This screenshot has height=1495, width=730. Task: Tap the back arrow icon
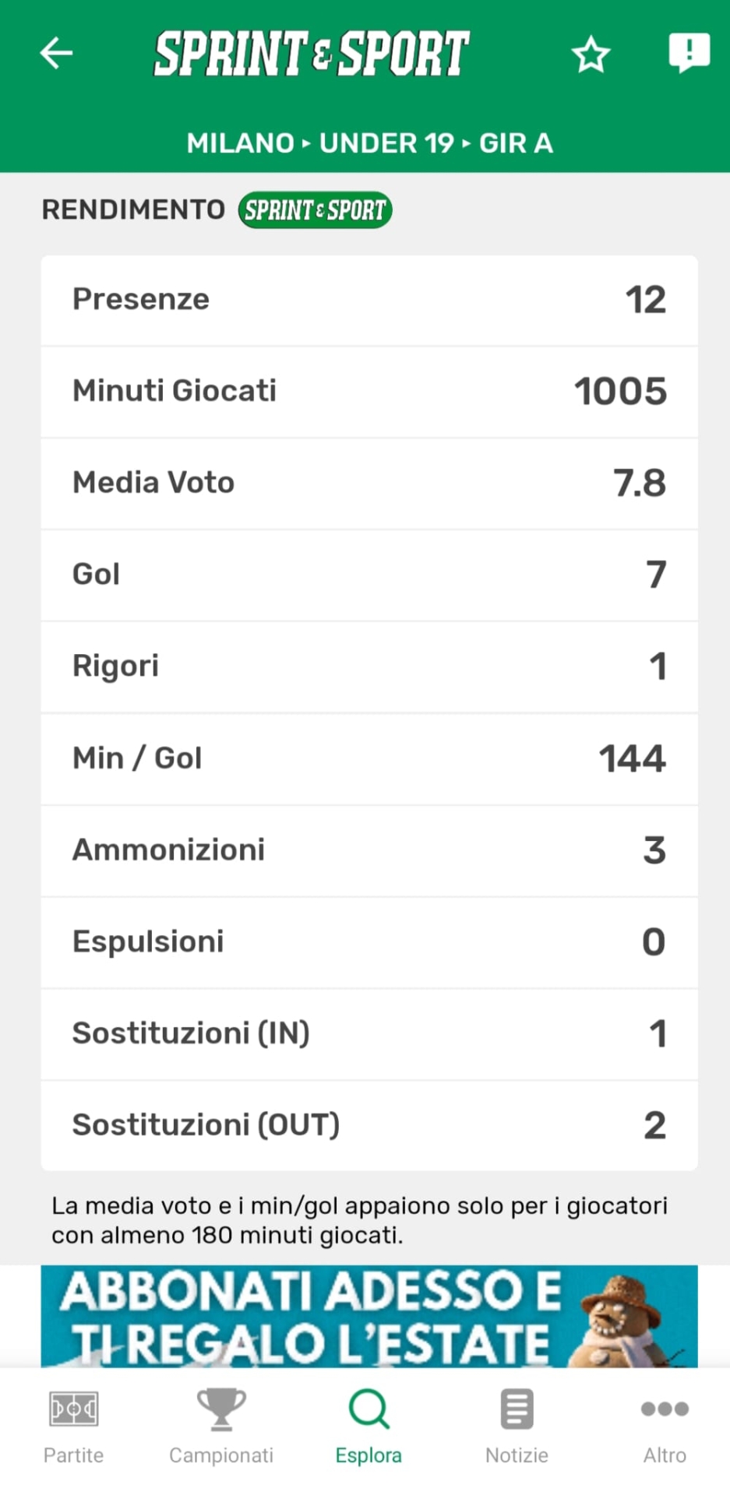point(56,54)
